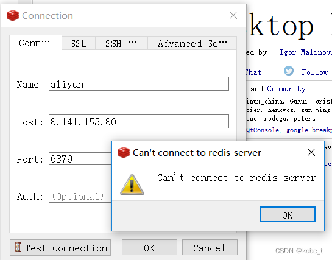This screenshot has height=260, width=332.
Task: Click the error message text in dialog
Action: (x=236, y=177)
